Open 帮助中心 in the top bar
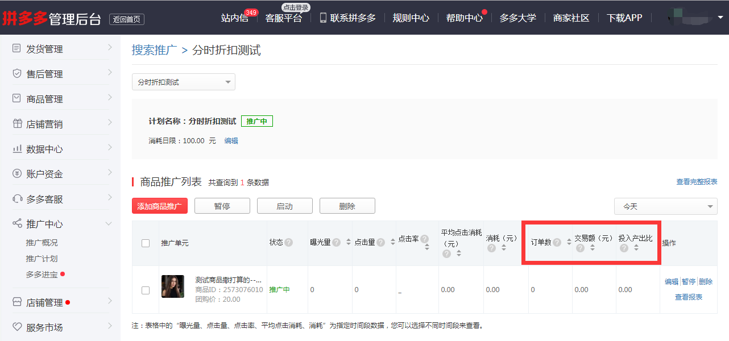 coord(464,18)
